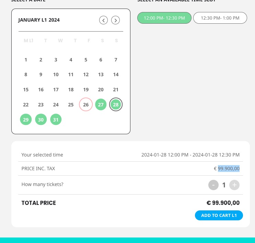The width and height of the screenshot is (255, 243).
Task: Go to previous month with left arrow
Action: coord(103,20)
